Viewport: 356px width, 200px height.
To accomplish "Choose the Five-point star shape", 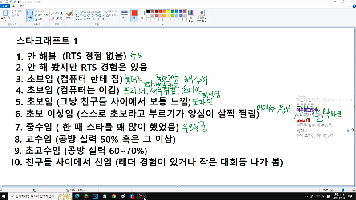I will pos(85,19).
